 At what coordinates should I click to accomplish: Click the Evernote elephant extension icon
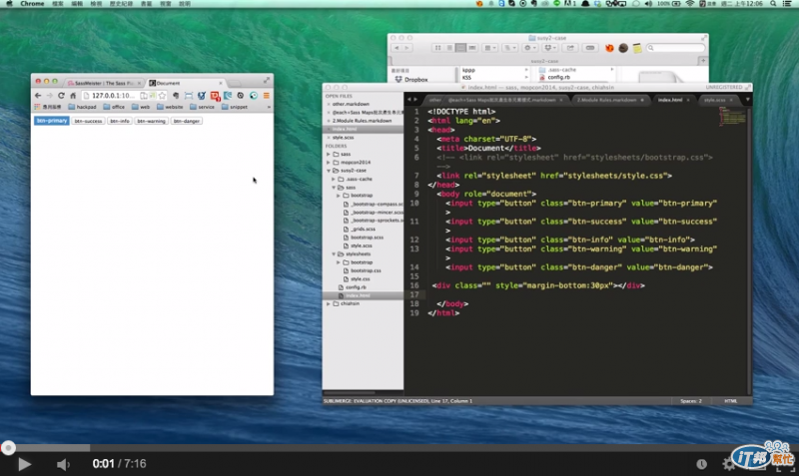(176, 96)
